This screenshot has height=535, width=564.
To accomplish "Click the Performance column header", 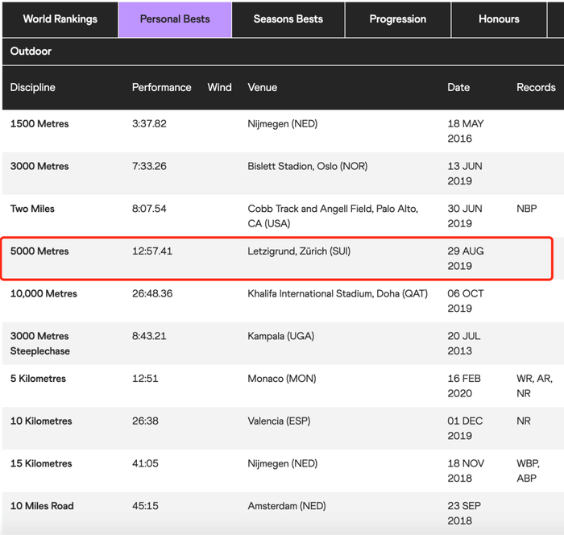I will [x=161, y=87].
